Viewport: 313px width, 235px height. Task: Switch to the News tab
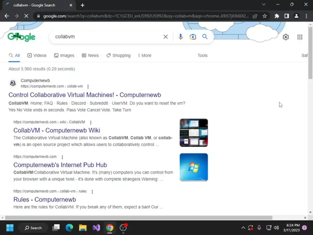pos(90,56)
